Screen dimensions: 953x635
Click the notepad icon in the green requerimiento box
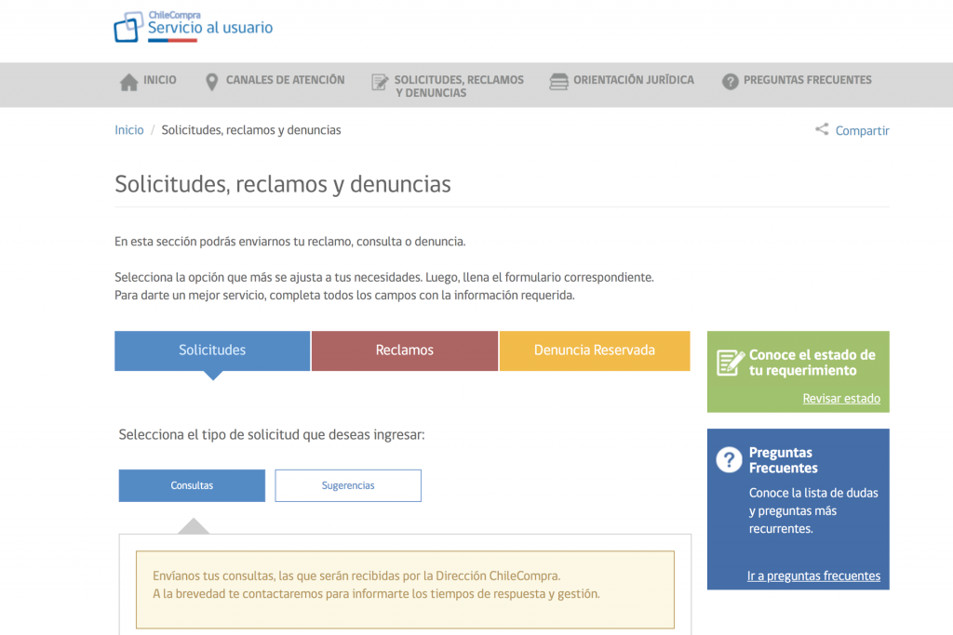click(730, 363)
